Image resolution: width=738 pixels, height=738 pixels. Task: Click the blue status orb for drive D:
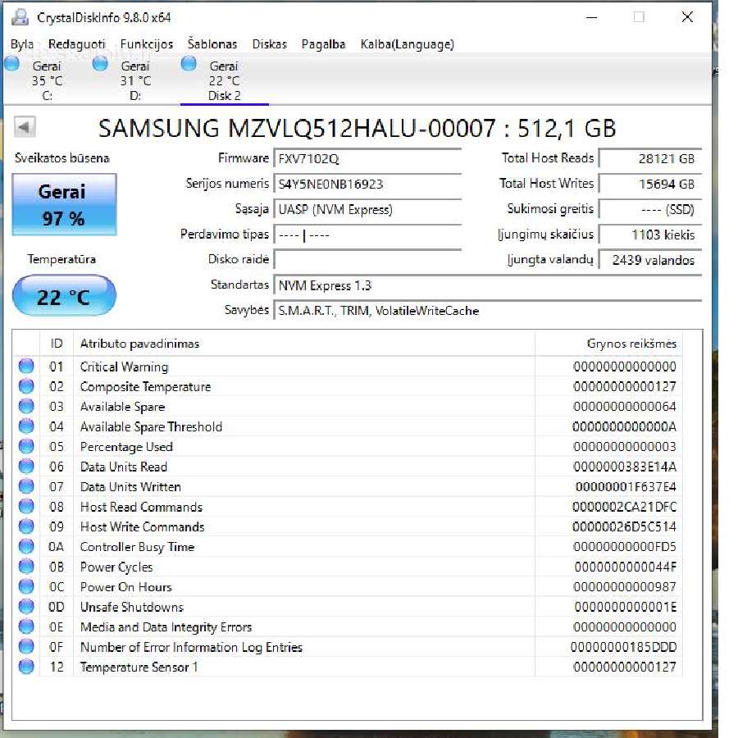pos(100,63)
